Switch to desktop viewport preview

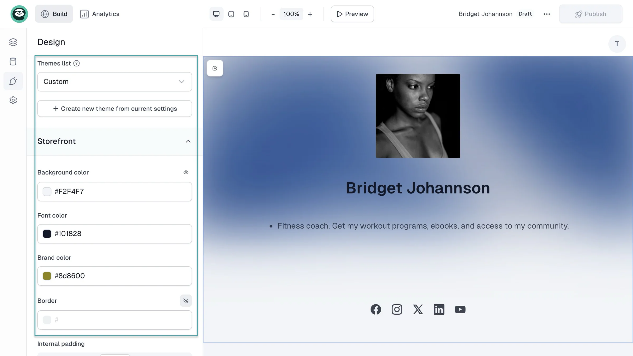coord(216,14)
